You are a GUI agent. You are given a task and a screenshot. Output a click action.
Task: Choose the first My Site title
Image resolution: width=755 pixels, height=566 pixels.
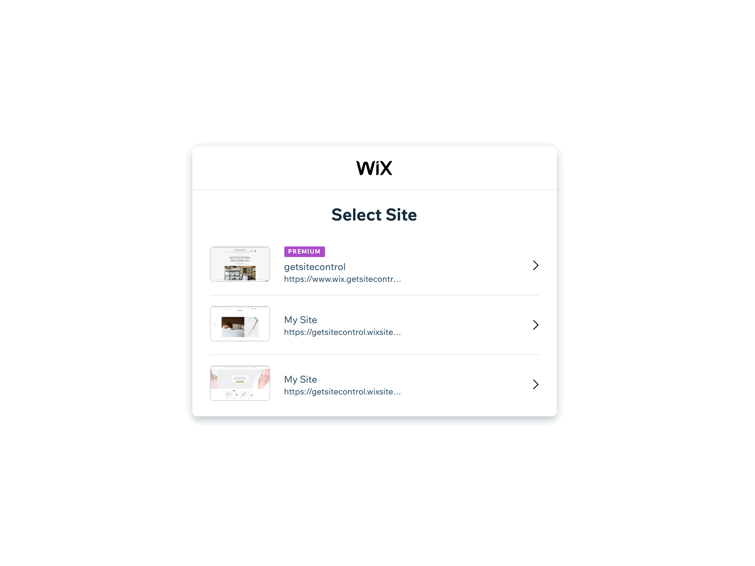click(301, 320)
